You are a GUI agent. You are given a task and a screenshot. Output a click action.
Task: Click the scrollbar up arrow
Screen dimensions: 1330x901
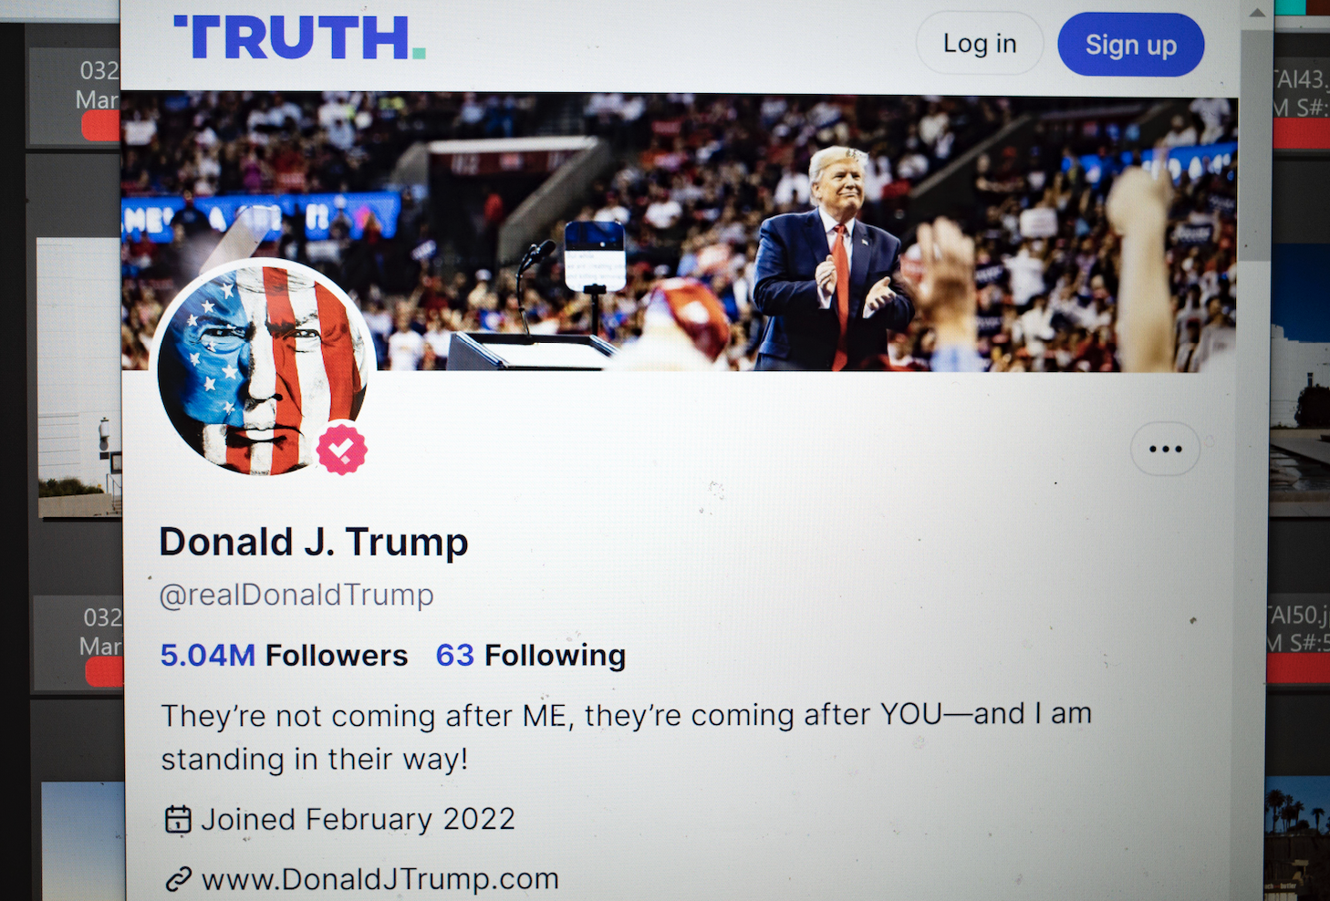1257,13
